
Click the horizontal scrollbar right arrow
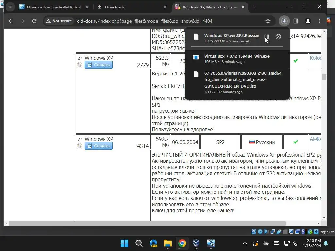tap(318, 223)
